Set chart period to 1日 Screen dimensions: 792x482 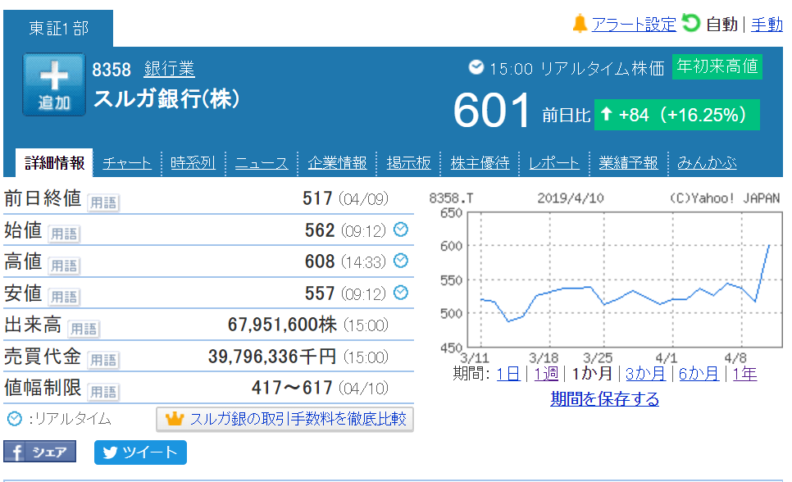pos(508,374)
